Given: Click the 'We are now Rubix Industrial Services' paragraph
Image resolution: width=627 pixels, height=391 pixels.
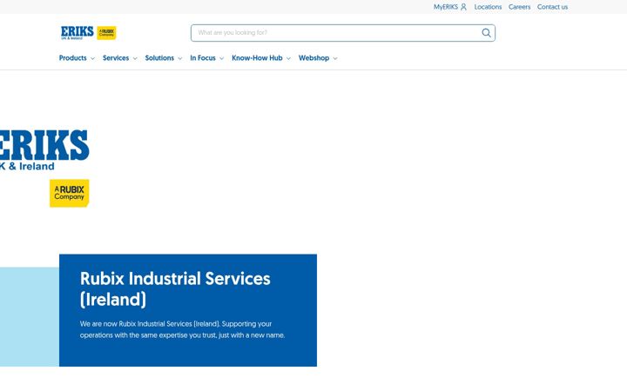Looking at the screenshot, I should 182,329.
